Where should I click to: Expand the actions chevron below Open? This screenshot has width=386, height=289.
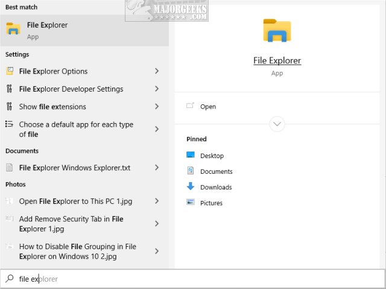pyautogui.click(x=277, y=124)
